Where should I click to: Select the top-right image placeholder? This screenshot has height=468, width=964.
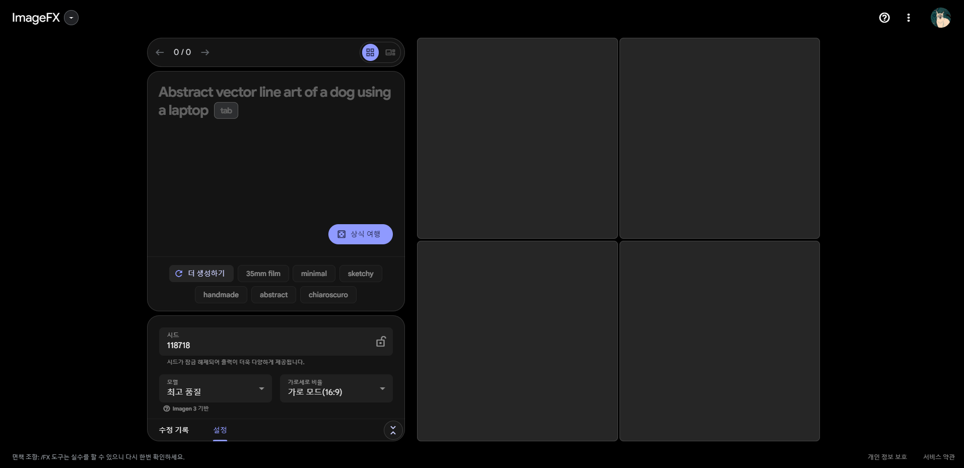[x=720, y=138]
